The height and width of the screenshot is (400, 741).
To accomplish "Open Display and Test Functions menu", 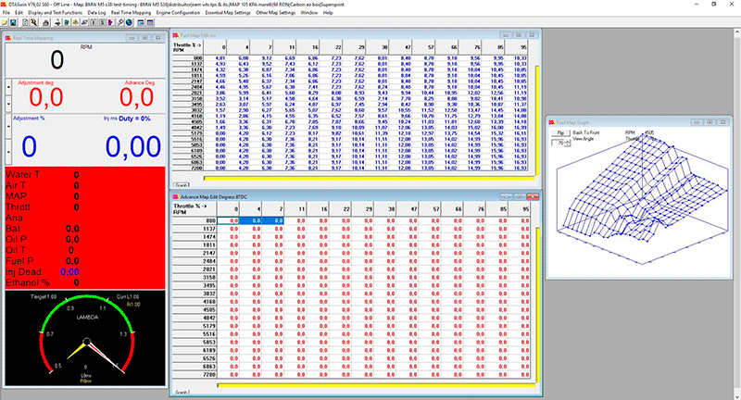I will click(x=55, y=13).
